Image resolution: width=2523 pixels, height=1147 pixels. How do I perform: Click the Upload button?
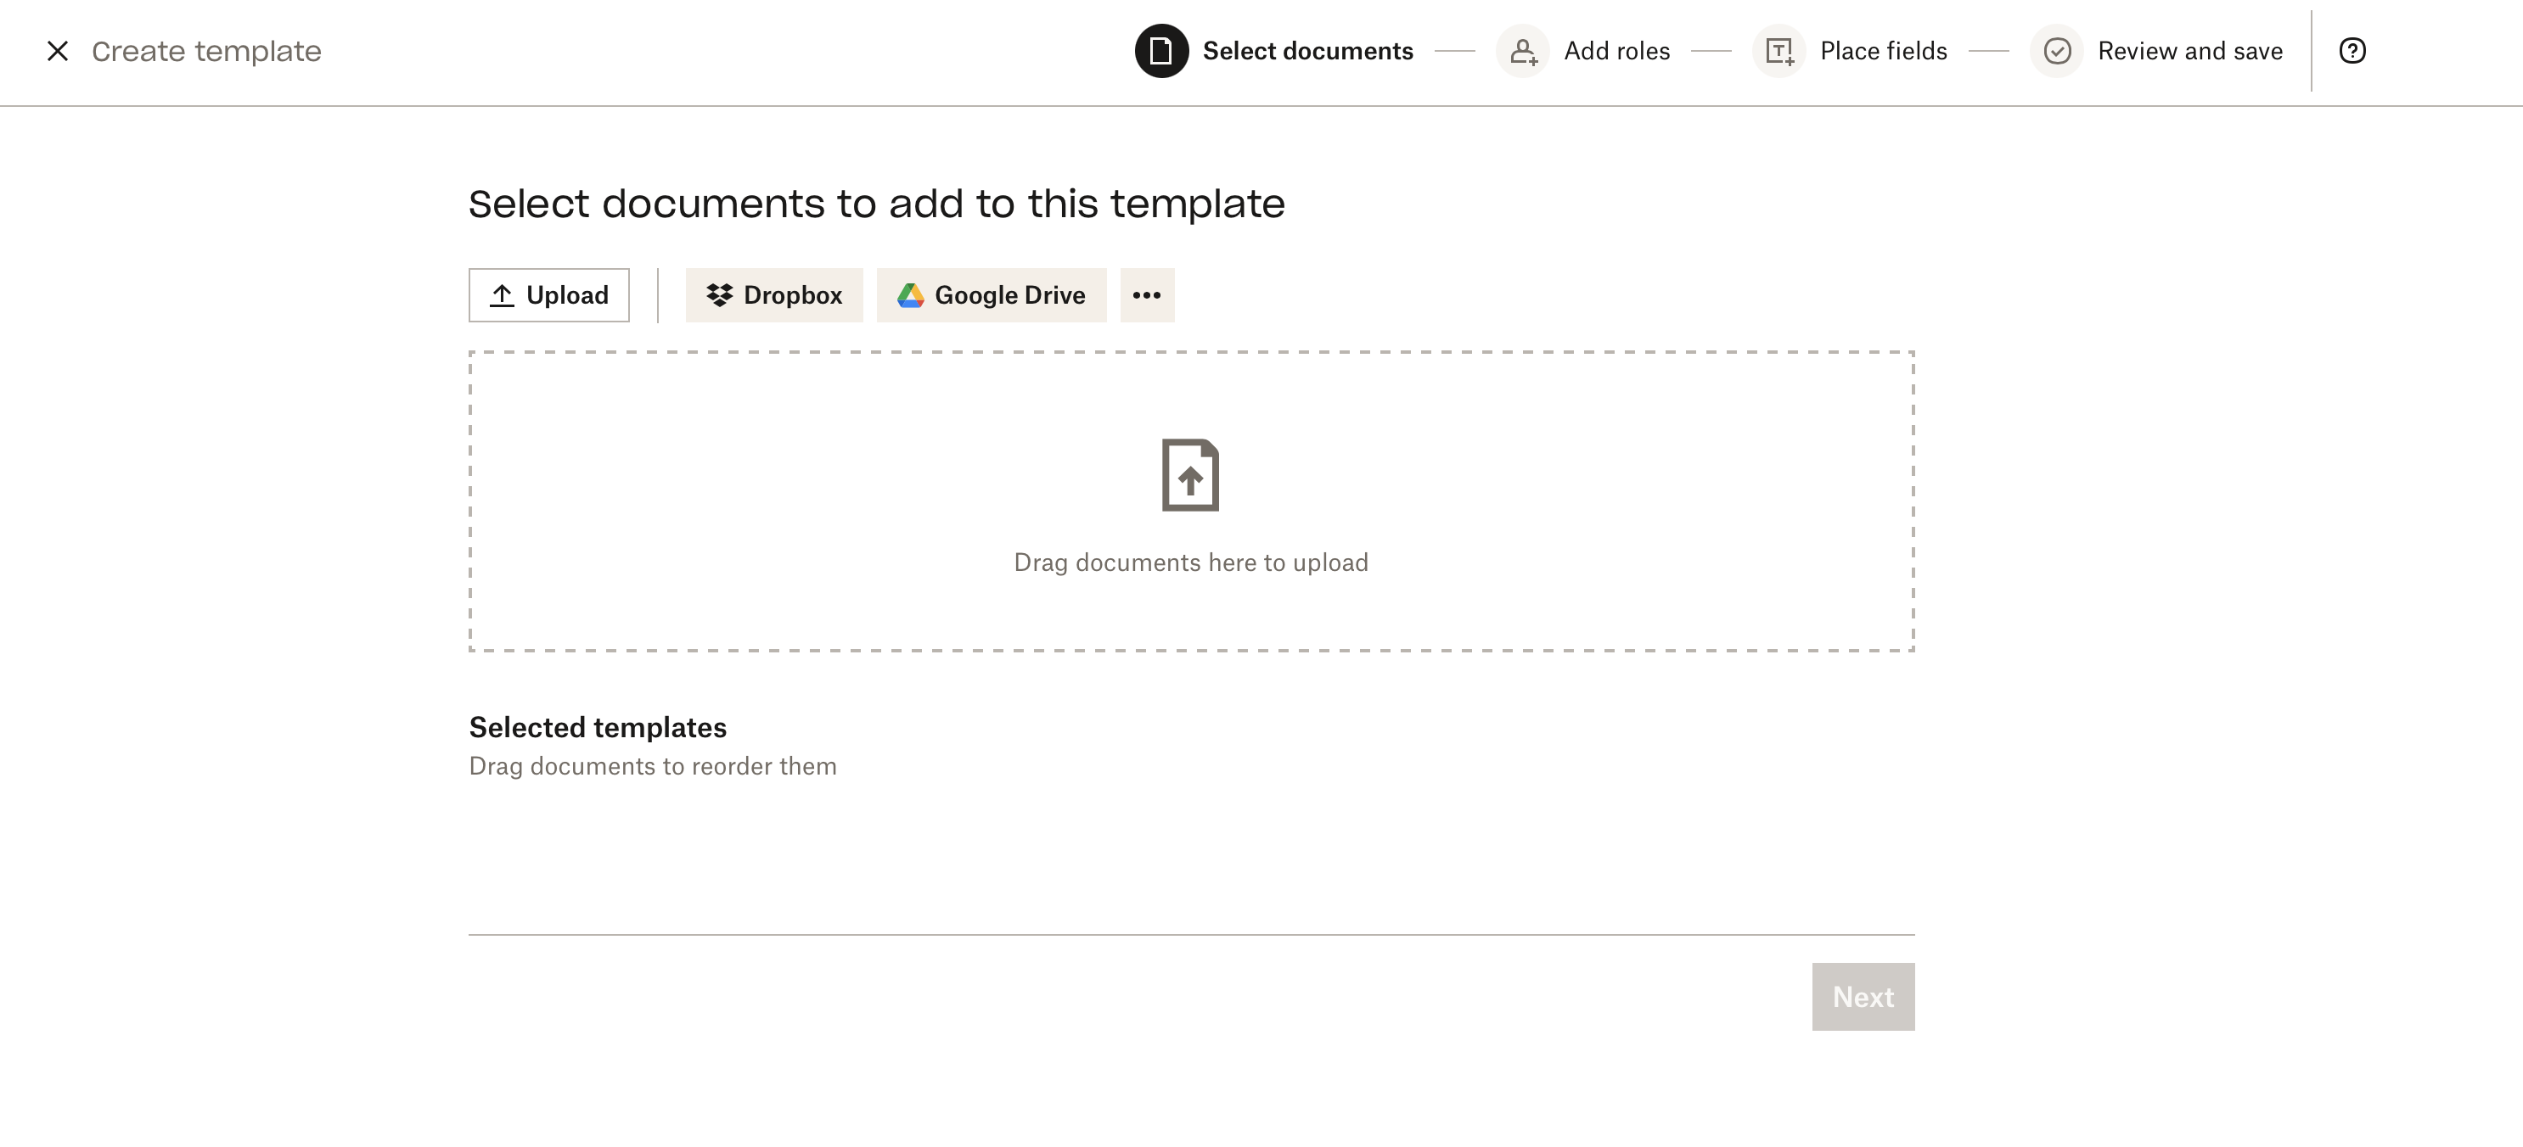[548, 294]
